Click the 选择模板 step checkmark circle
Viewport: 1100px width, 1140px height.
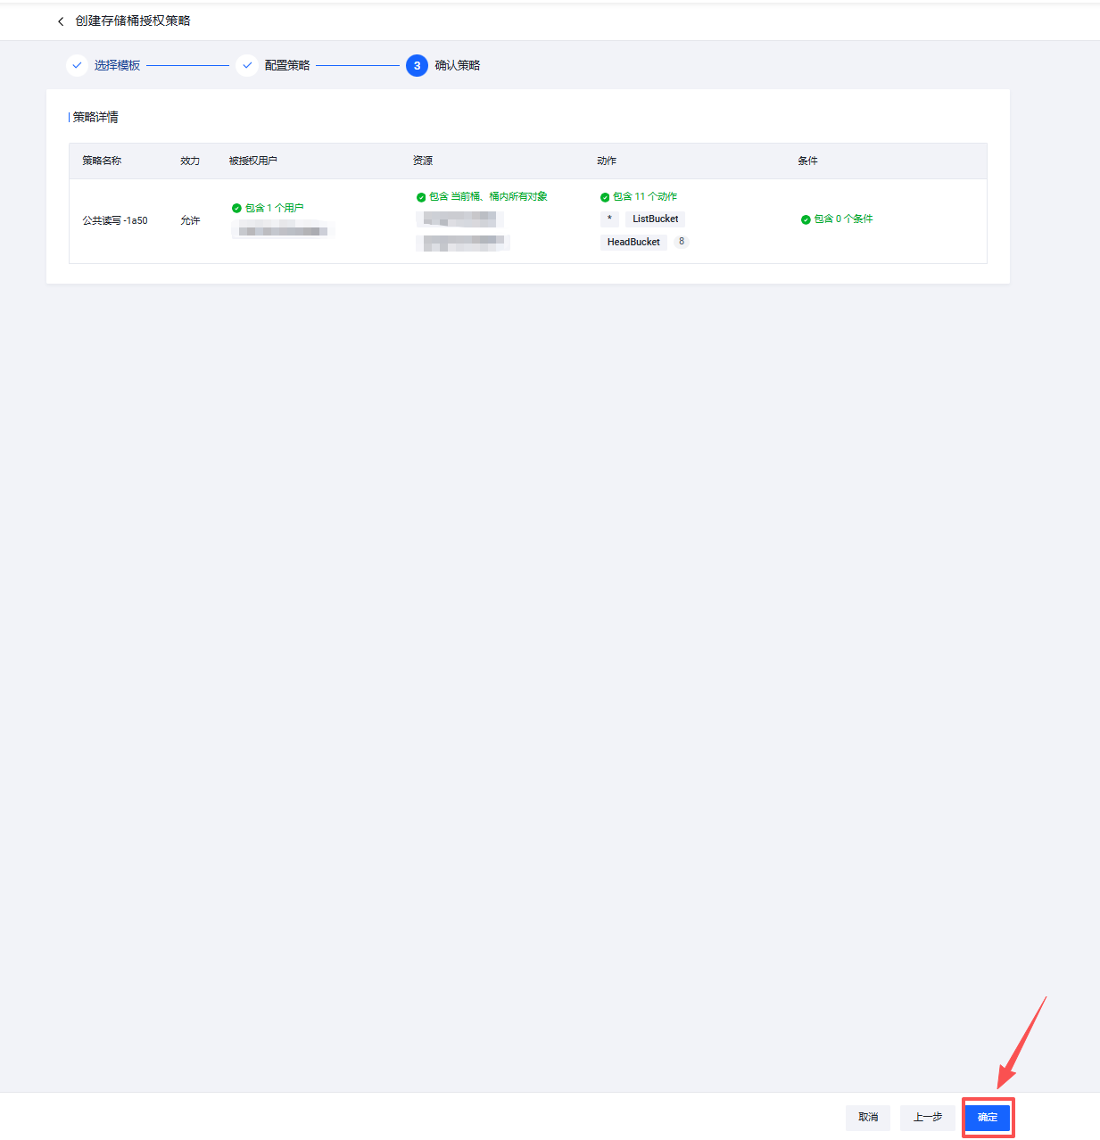coord(78,65)
